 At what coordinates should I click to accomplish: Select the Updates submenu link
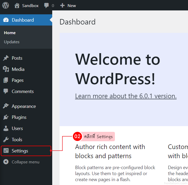pyautogui.click(x=12, y=42)
